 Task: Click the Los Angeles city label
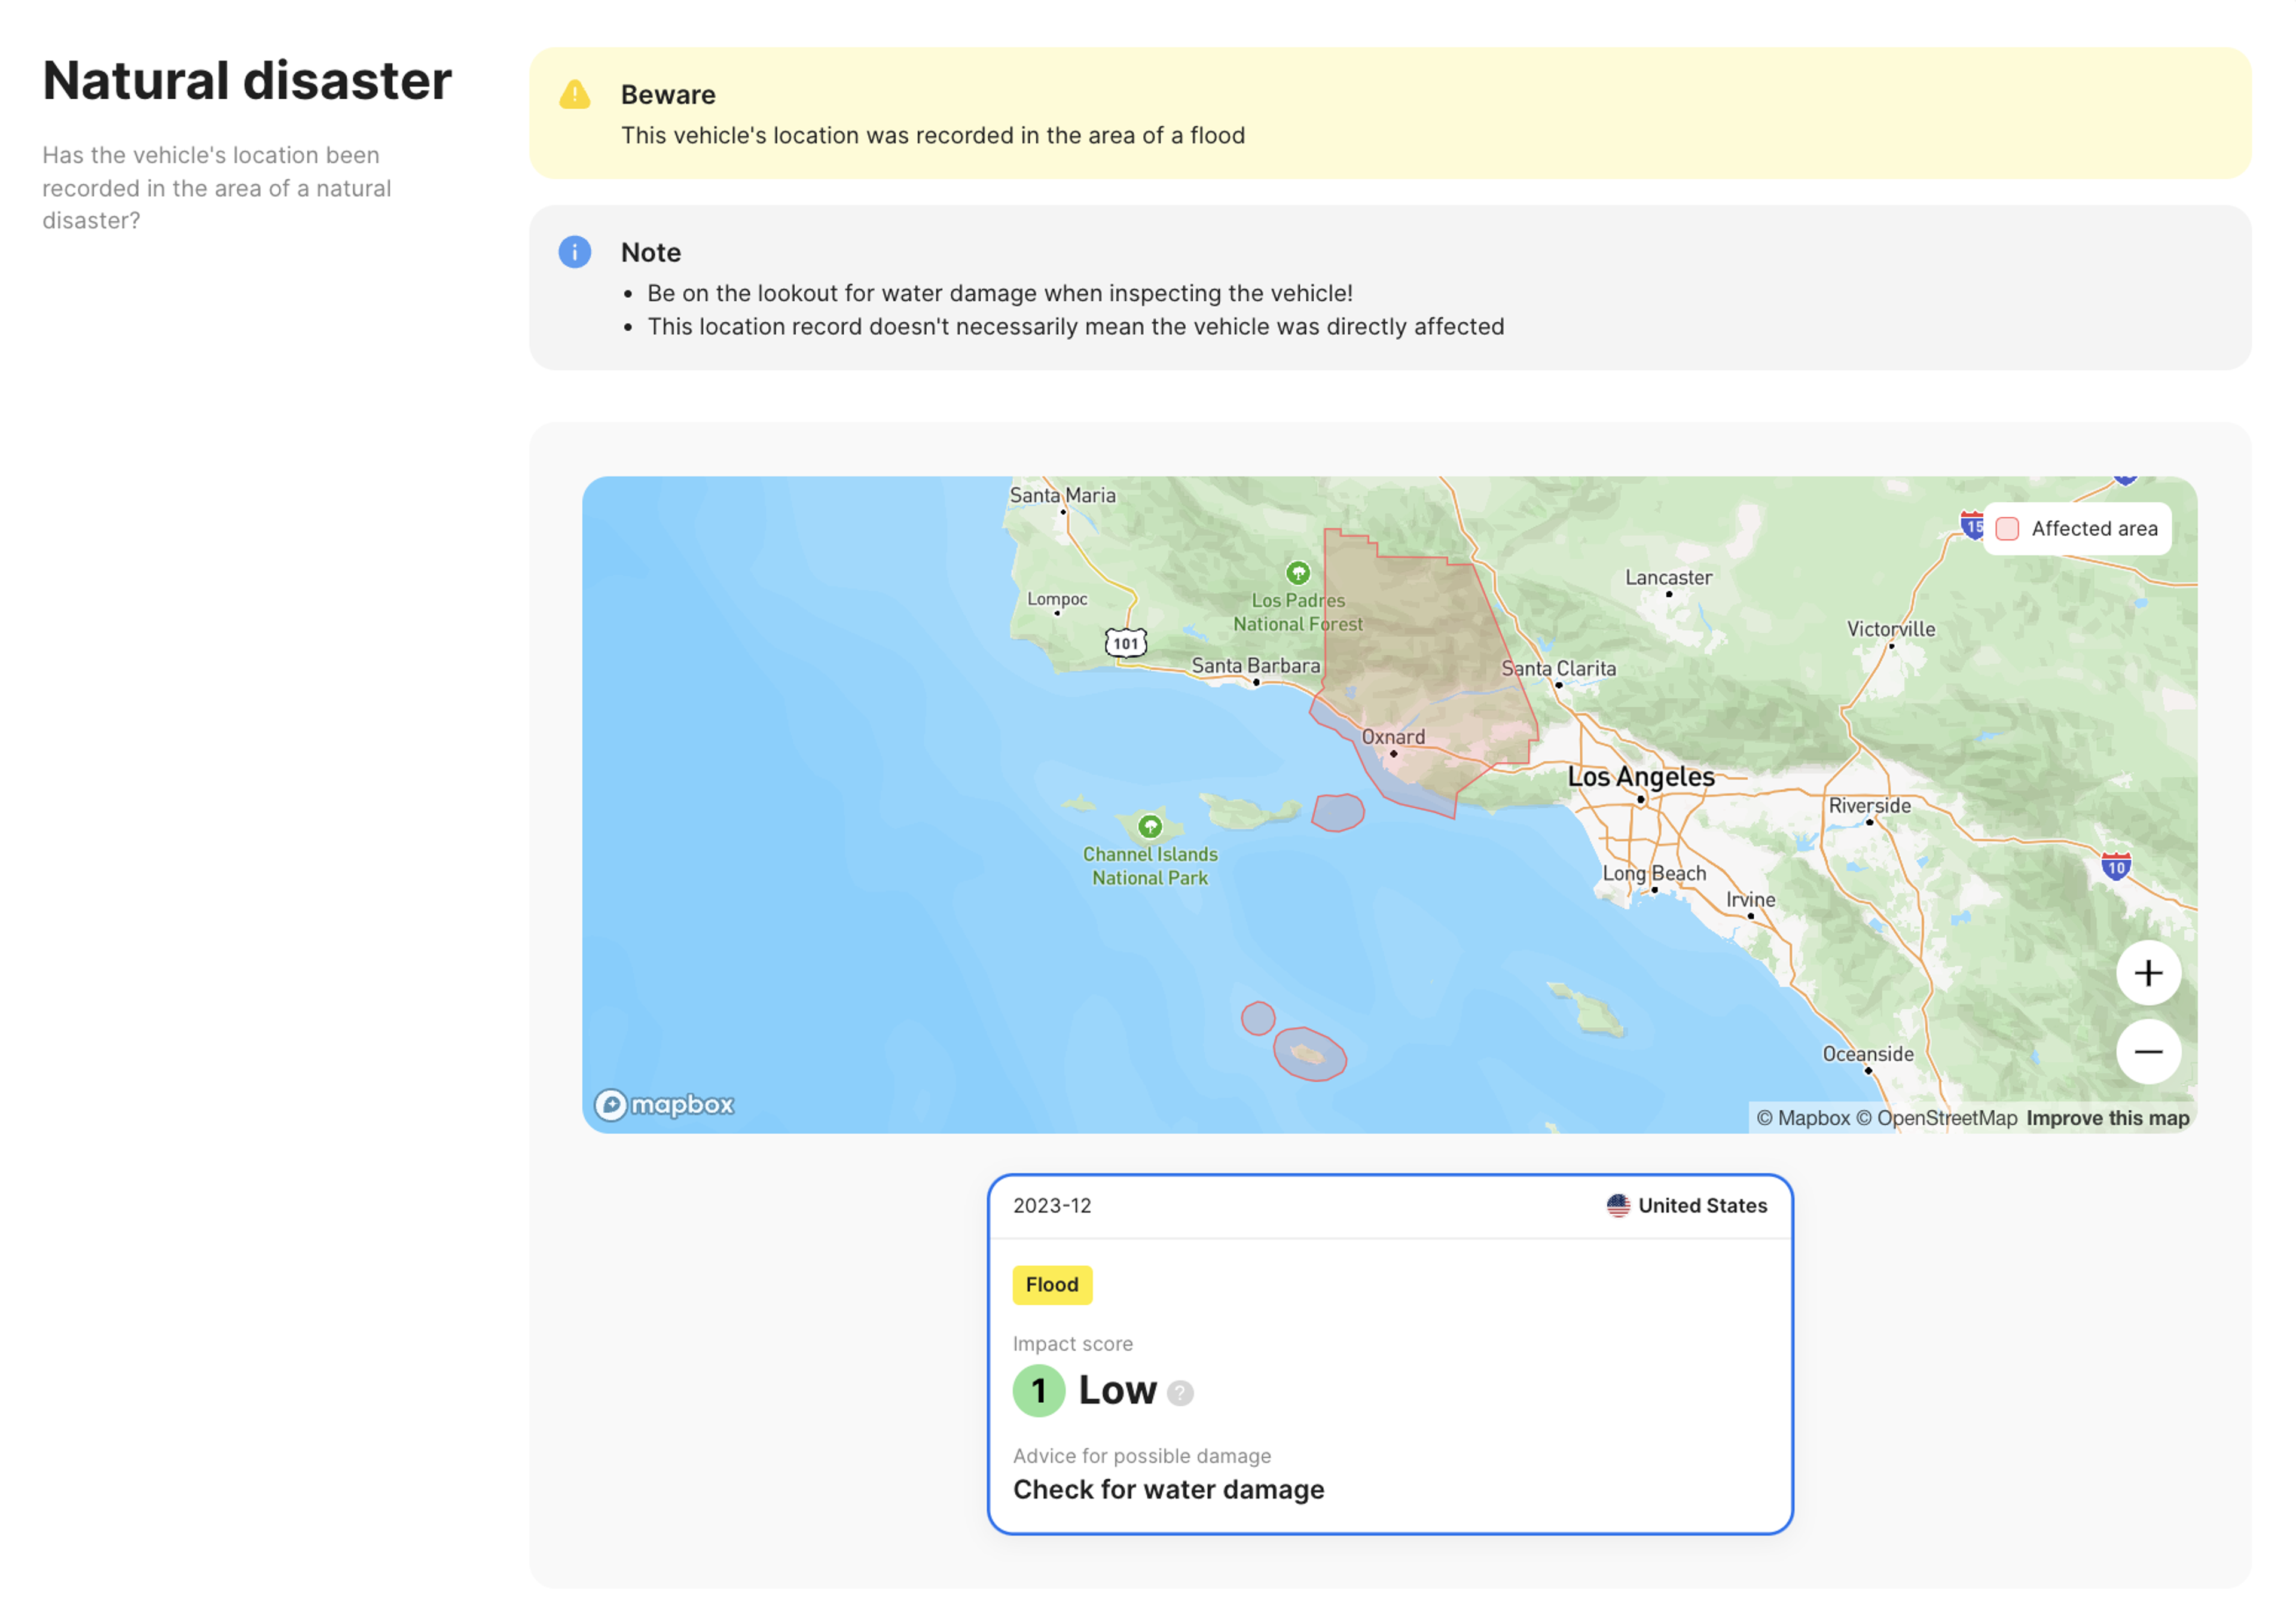[1640, 777]
